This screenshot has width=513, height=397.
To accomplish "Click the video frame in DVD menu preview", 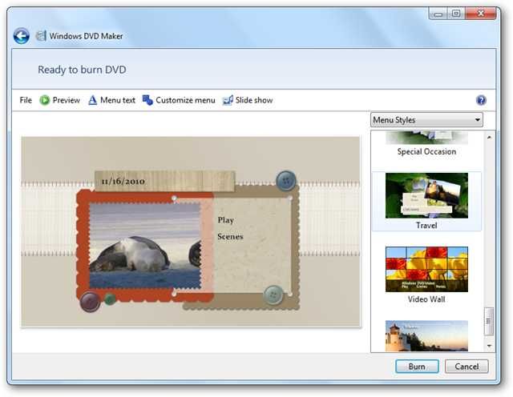I will (145, 246).
